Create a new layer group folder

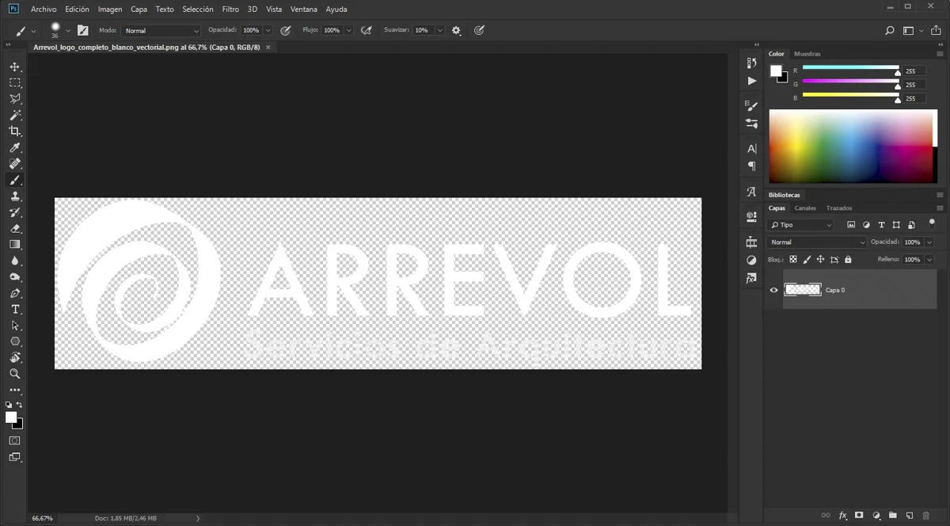tap(892, 516)
